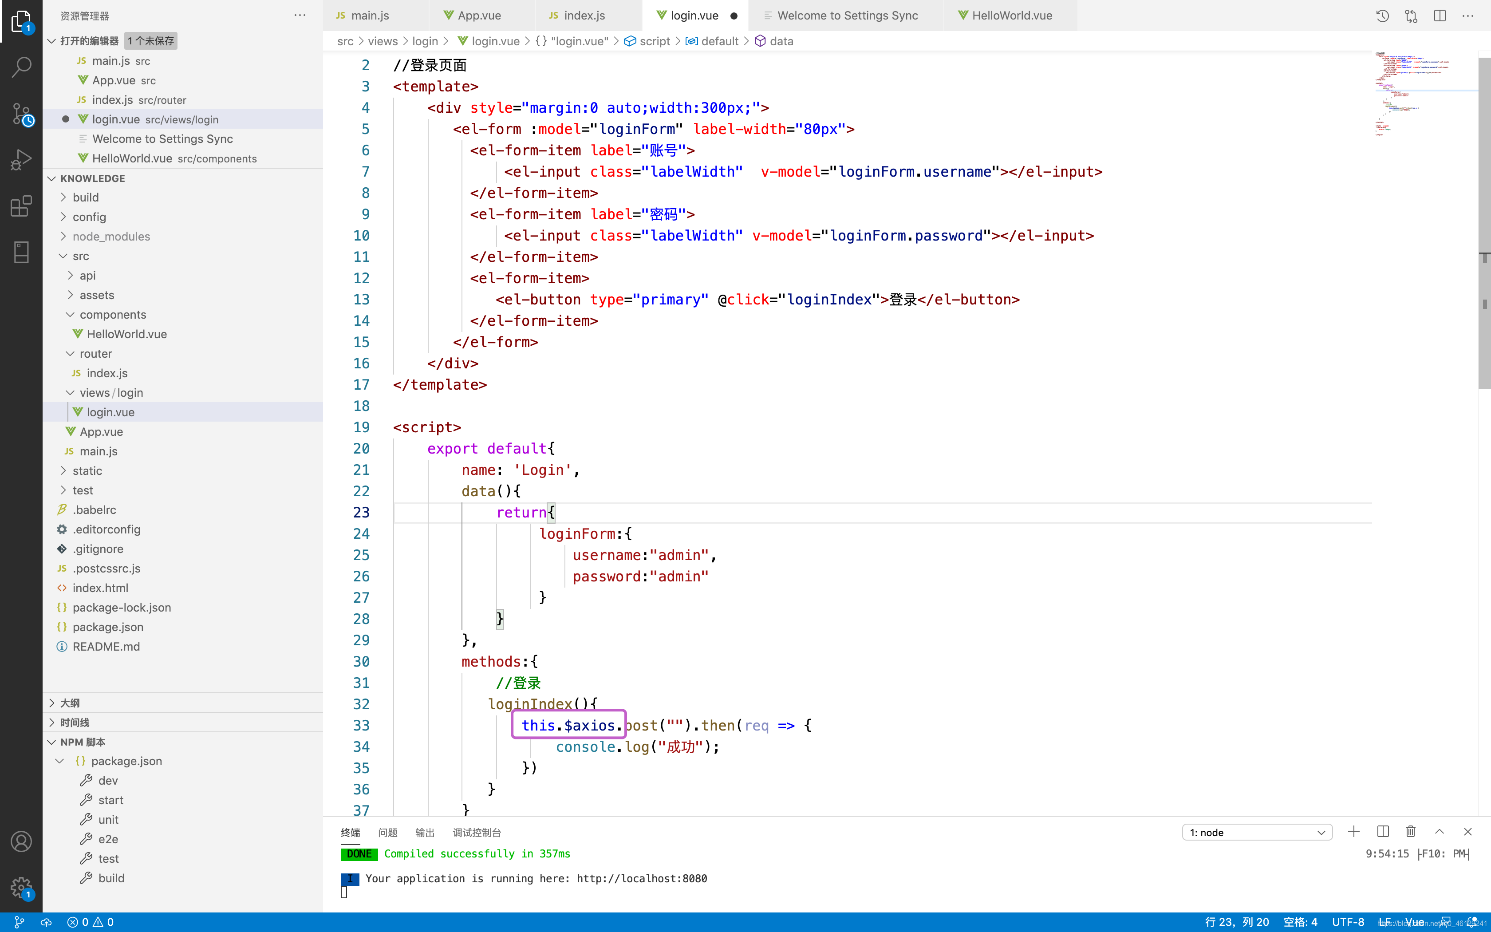1491x932 pixels.
Task: Collapse the KNOWLEDGE project folder section
Action: (x=52, y=178)
